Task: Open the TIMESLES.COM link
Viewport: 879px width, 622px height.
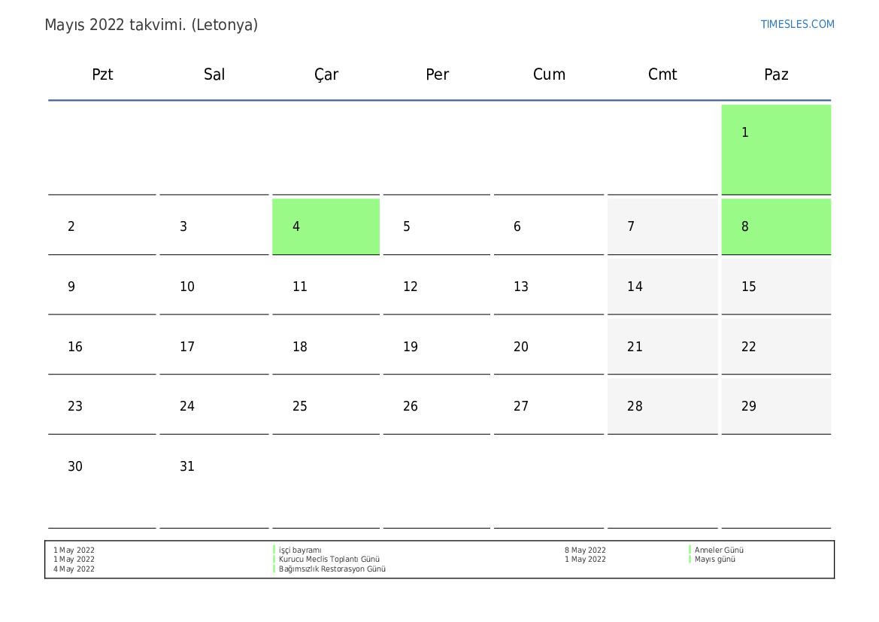Action: [797, 24]
